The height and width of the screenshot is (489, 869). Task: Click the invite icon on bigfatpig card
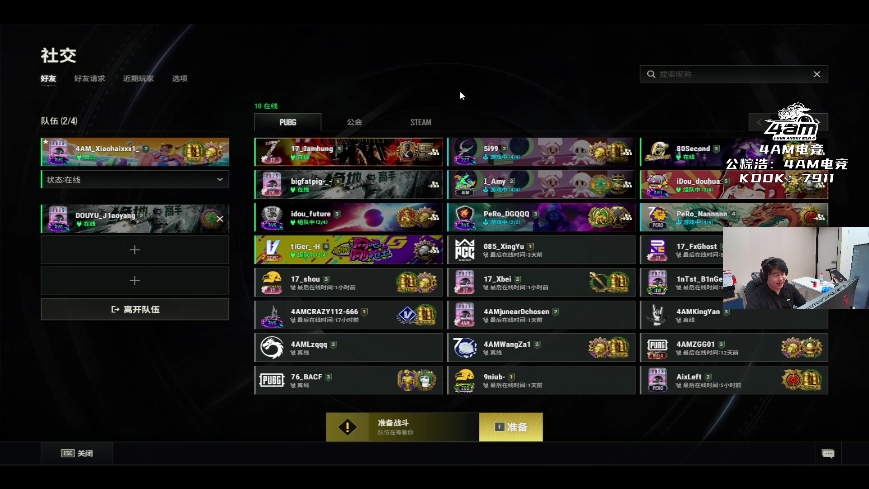tap(434, 185)
